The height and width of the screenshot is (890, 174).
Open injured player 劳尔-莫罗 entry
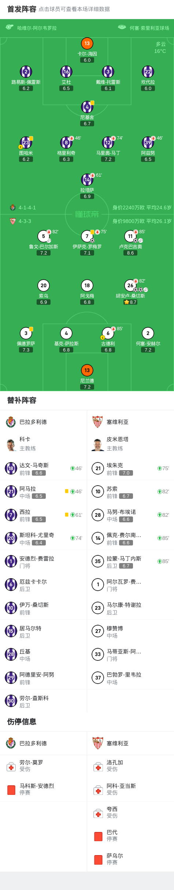point(44,766)
